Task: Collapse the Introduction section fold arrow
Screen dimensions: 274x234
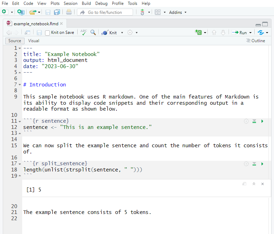Action: click(x=19, y=85)
